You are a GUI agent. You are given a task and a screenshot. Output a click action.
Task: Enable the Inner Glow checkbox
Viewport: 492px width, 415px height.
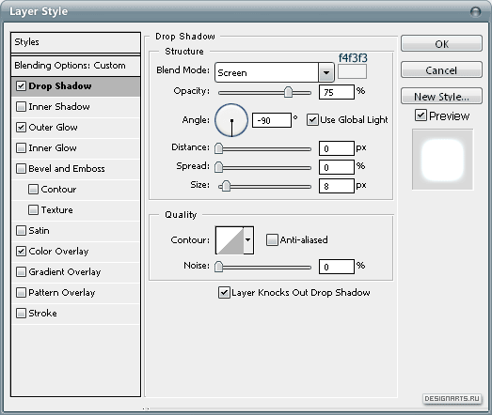click(x=21, y=147)
